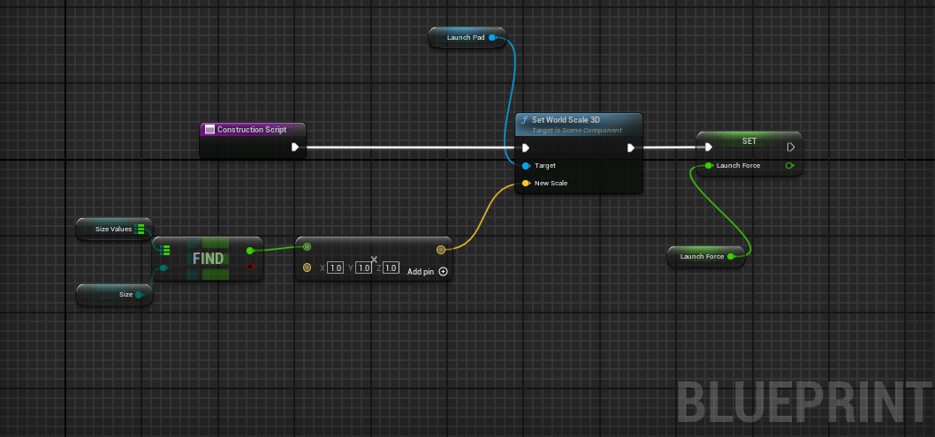Click the Construction Script execution output pin
The height and width of the screenshot is (437, 935).
click(295, 148)
